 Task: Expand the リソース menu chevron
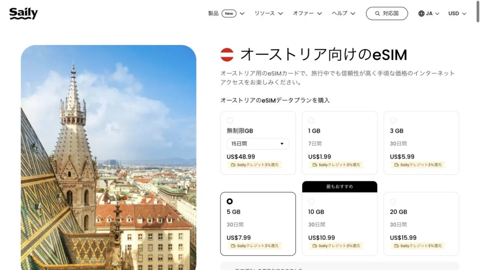[280, 14]
